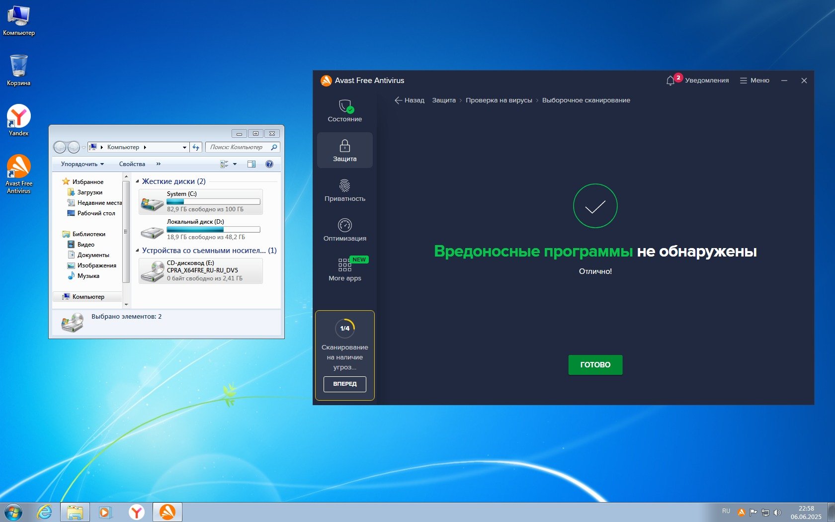Open recent locations dropdown in Explorer
This screenshot has width=835, height=522.
click(x=83, y=147)
